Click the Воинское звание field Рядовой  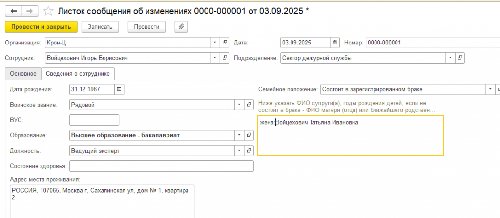tap(152, 105)
